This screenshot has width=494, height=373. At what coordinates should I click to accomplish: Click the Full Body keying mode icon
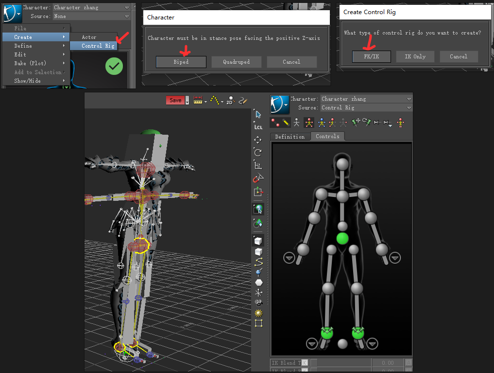tap(308, 123)
